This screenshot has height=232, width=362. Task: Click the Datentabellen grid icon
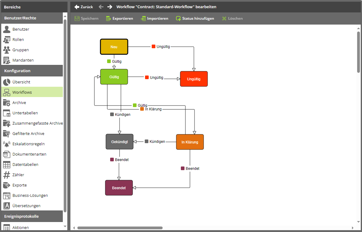[7, 165]
